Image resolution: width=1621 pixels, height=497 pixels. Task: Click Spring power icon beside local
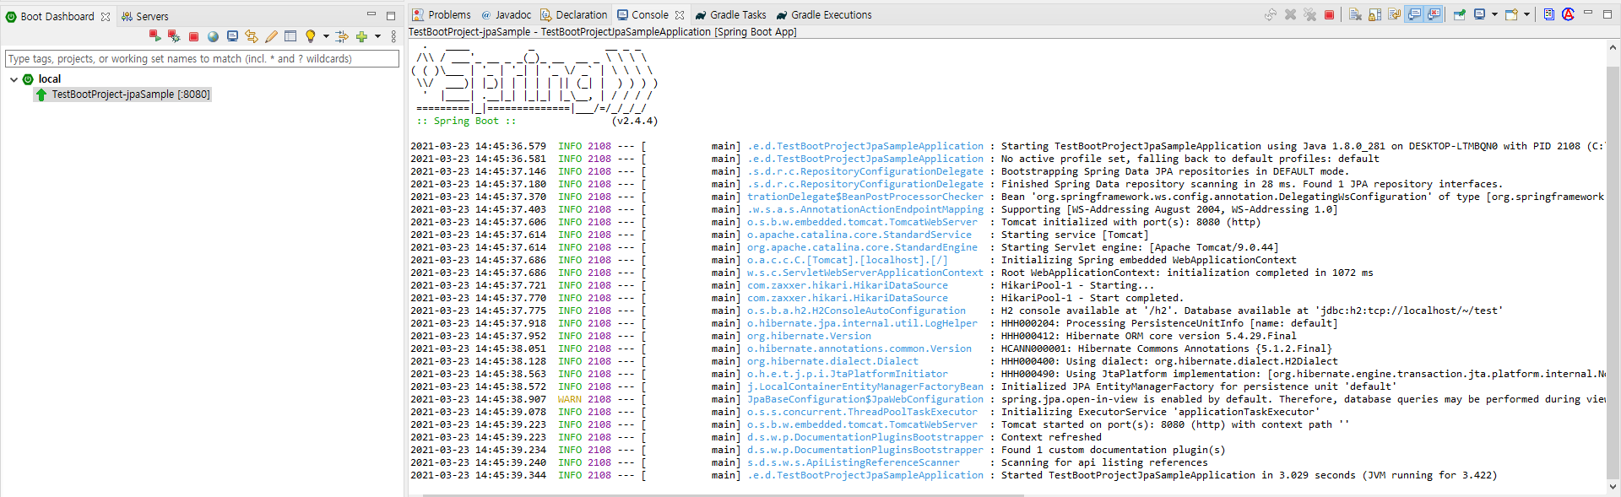click(28, 79)
